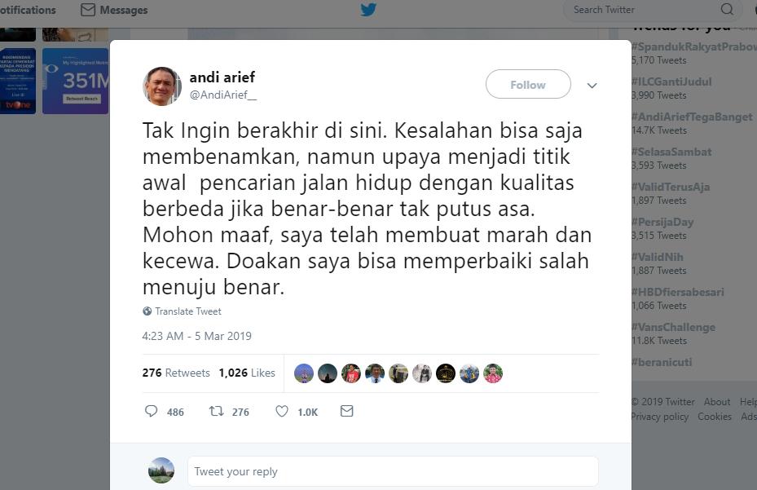Click inside the Search Twitter box
This screenshot has height=490, width=757.
coord(647,10)
